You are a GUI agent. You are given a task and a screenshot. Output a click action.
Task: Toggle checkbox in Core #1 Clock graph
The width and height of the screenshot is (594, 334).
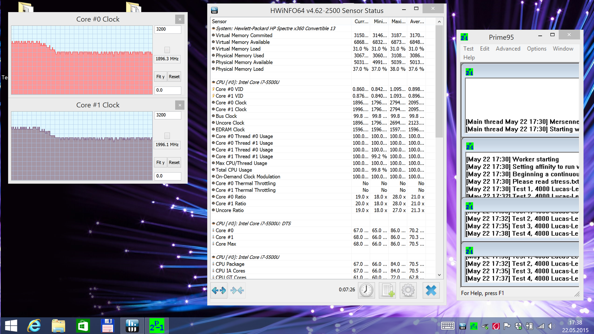click(x=167, y=136)
